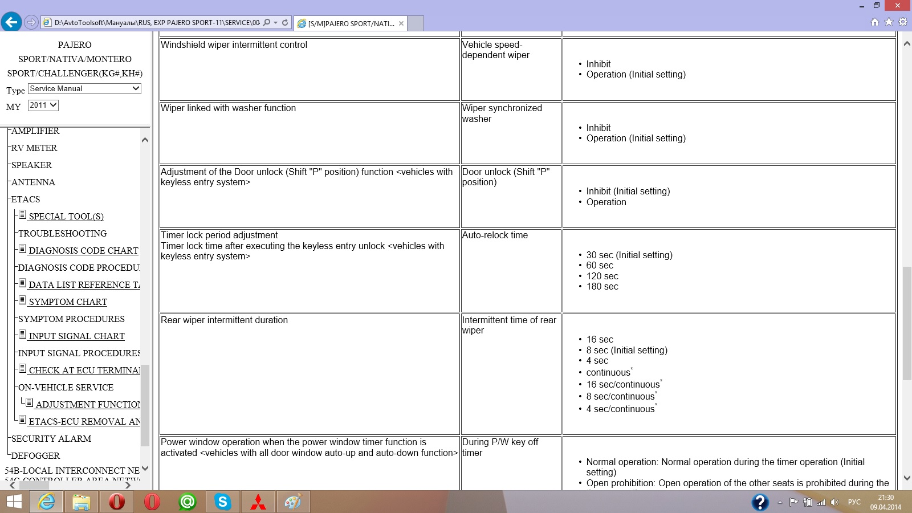Image resolution: width=912 pixels, height=513 pixels.
Task: Open the MY model year dropdown showing 2011
Action: (43, 105)
